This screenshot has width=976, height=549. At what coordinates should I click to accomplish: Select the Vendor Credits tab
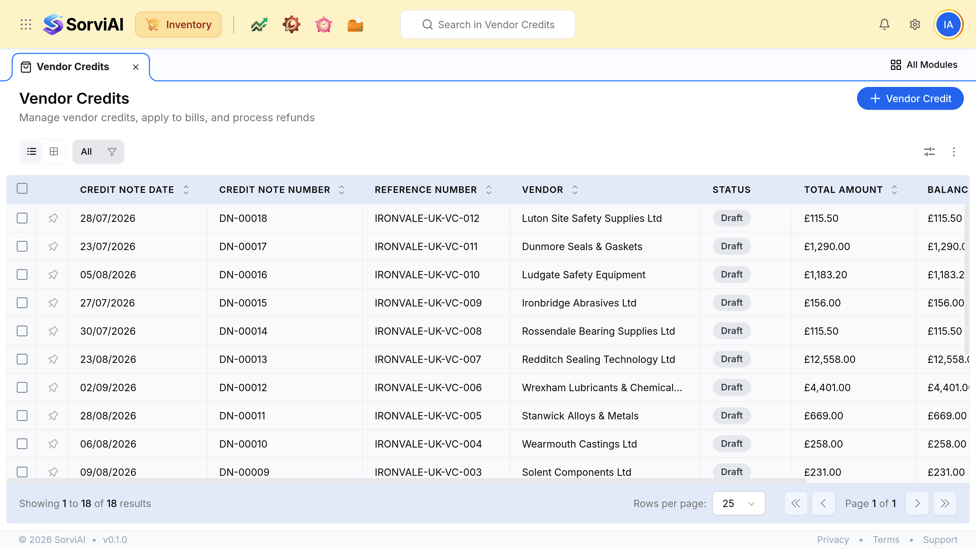[73, 67]
